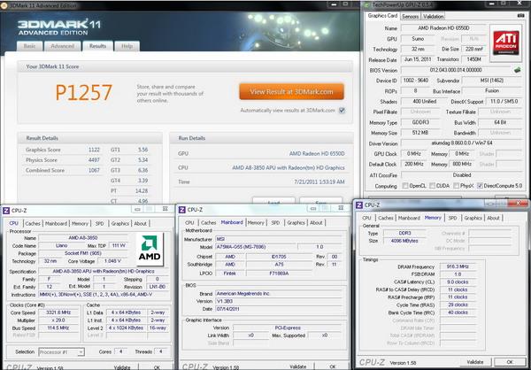The height and width of the screenshot is (370, 531).
Task: Click the GPU-Z Name field AMD Radeon HD 6550D
Action: pyautogui.click(x=443, y=28)
